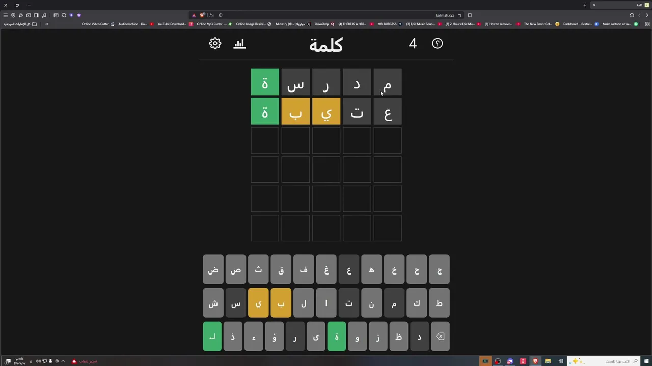Image resolution: width=652 pixels, height=366 pixels.
Task: Bookmark this page icon in address bar
Action: [470, 15]
